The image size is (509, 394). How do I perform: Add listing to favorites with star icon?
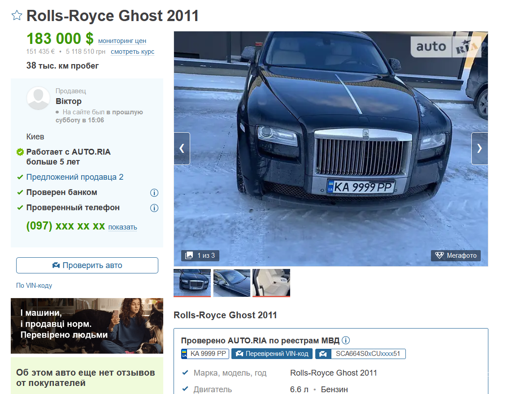[17, 15]
